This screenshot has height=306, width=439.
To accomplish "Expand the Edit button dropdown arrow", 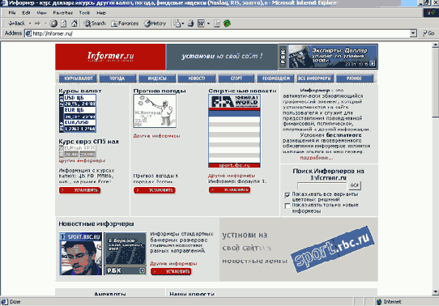I will click(208, 23).
